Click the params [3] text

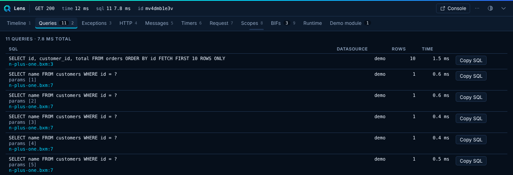click(x=22, y=122)
